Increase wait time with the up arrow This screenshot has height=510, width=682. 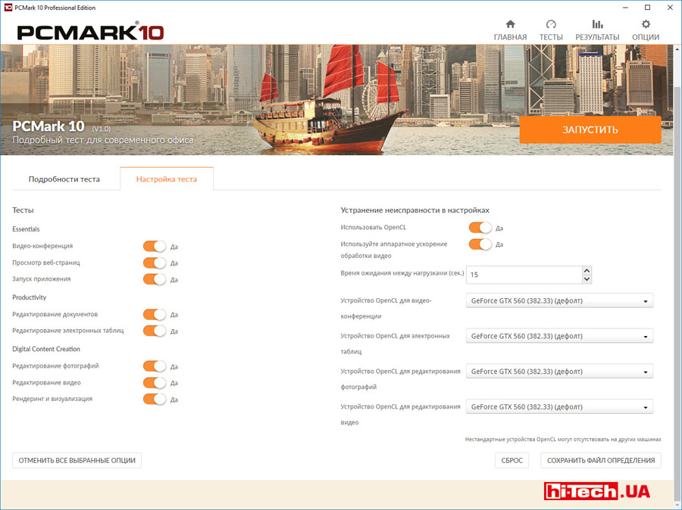(587, 270)
